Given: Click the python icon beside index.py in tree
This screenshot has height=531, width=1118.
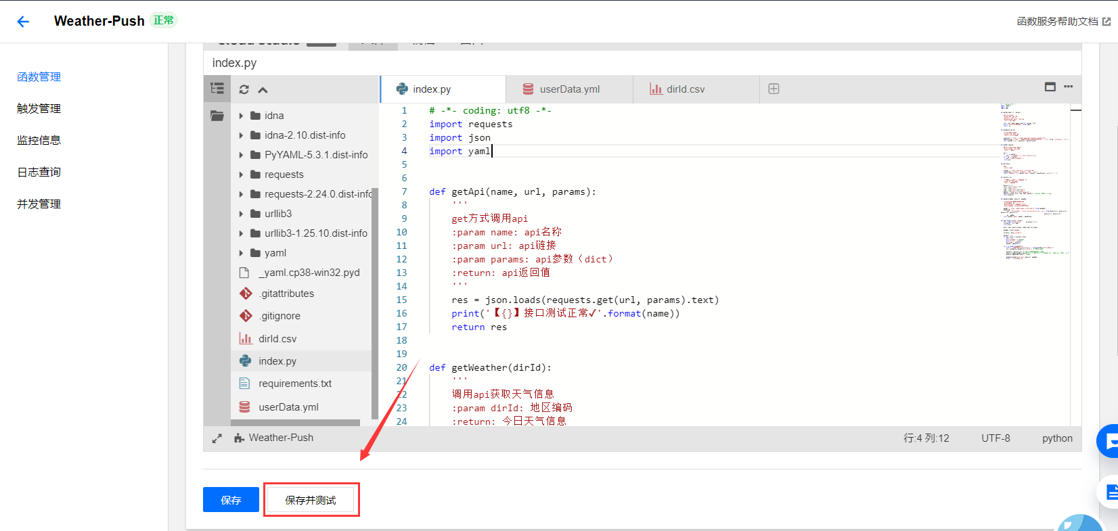Looking at the screenshot, I should pos(246,361).
